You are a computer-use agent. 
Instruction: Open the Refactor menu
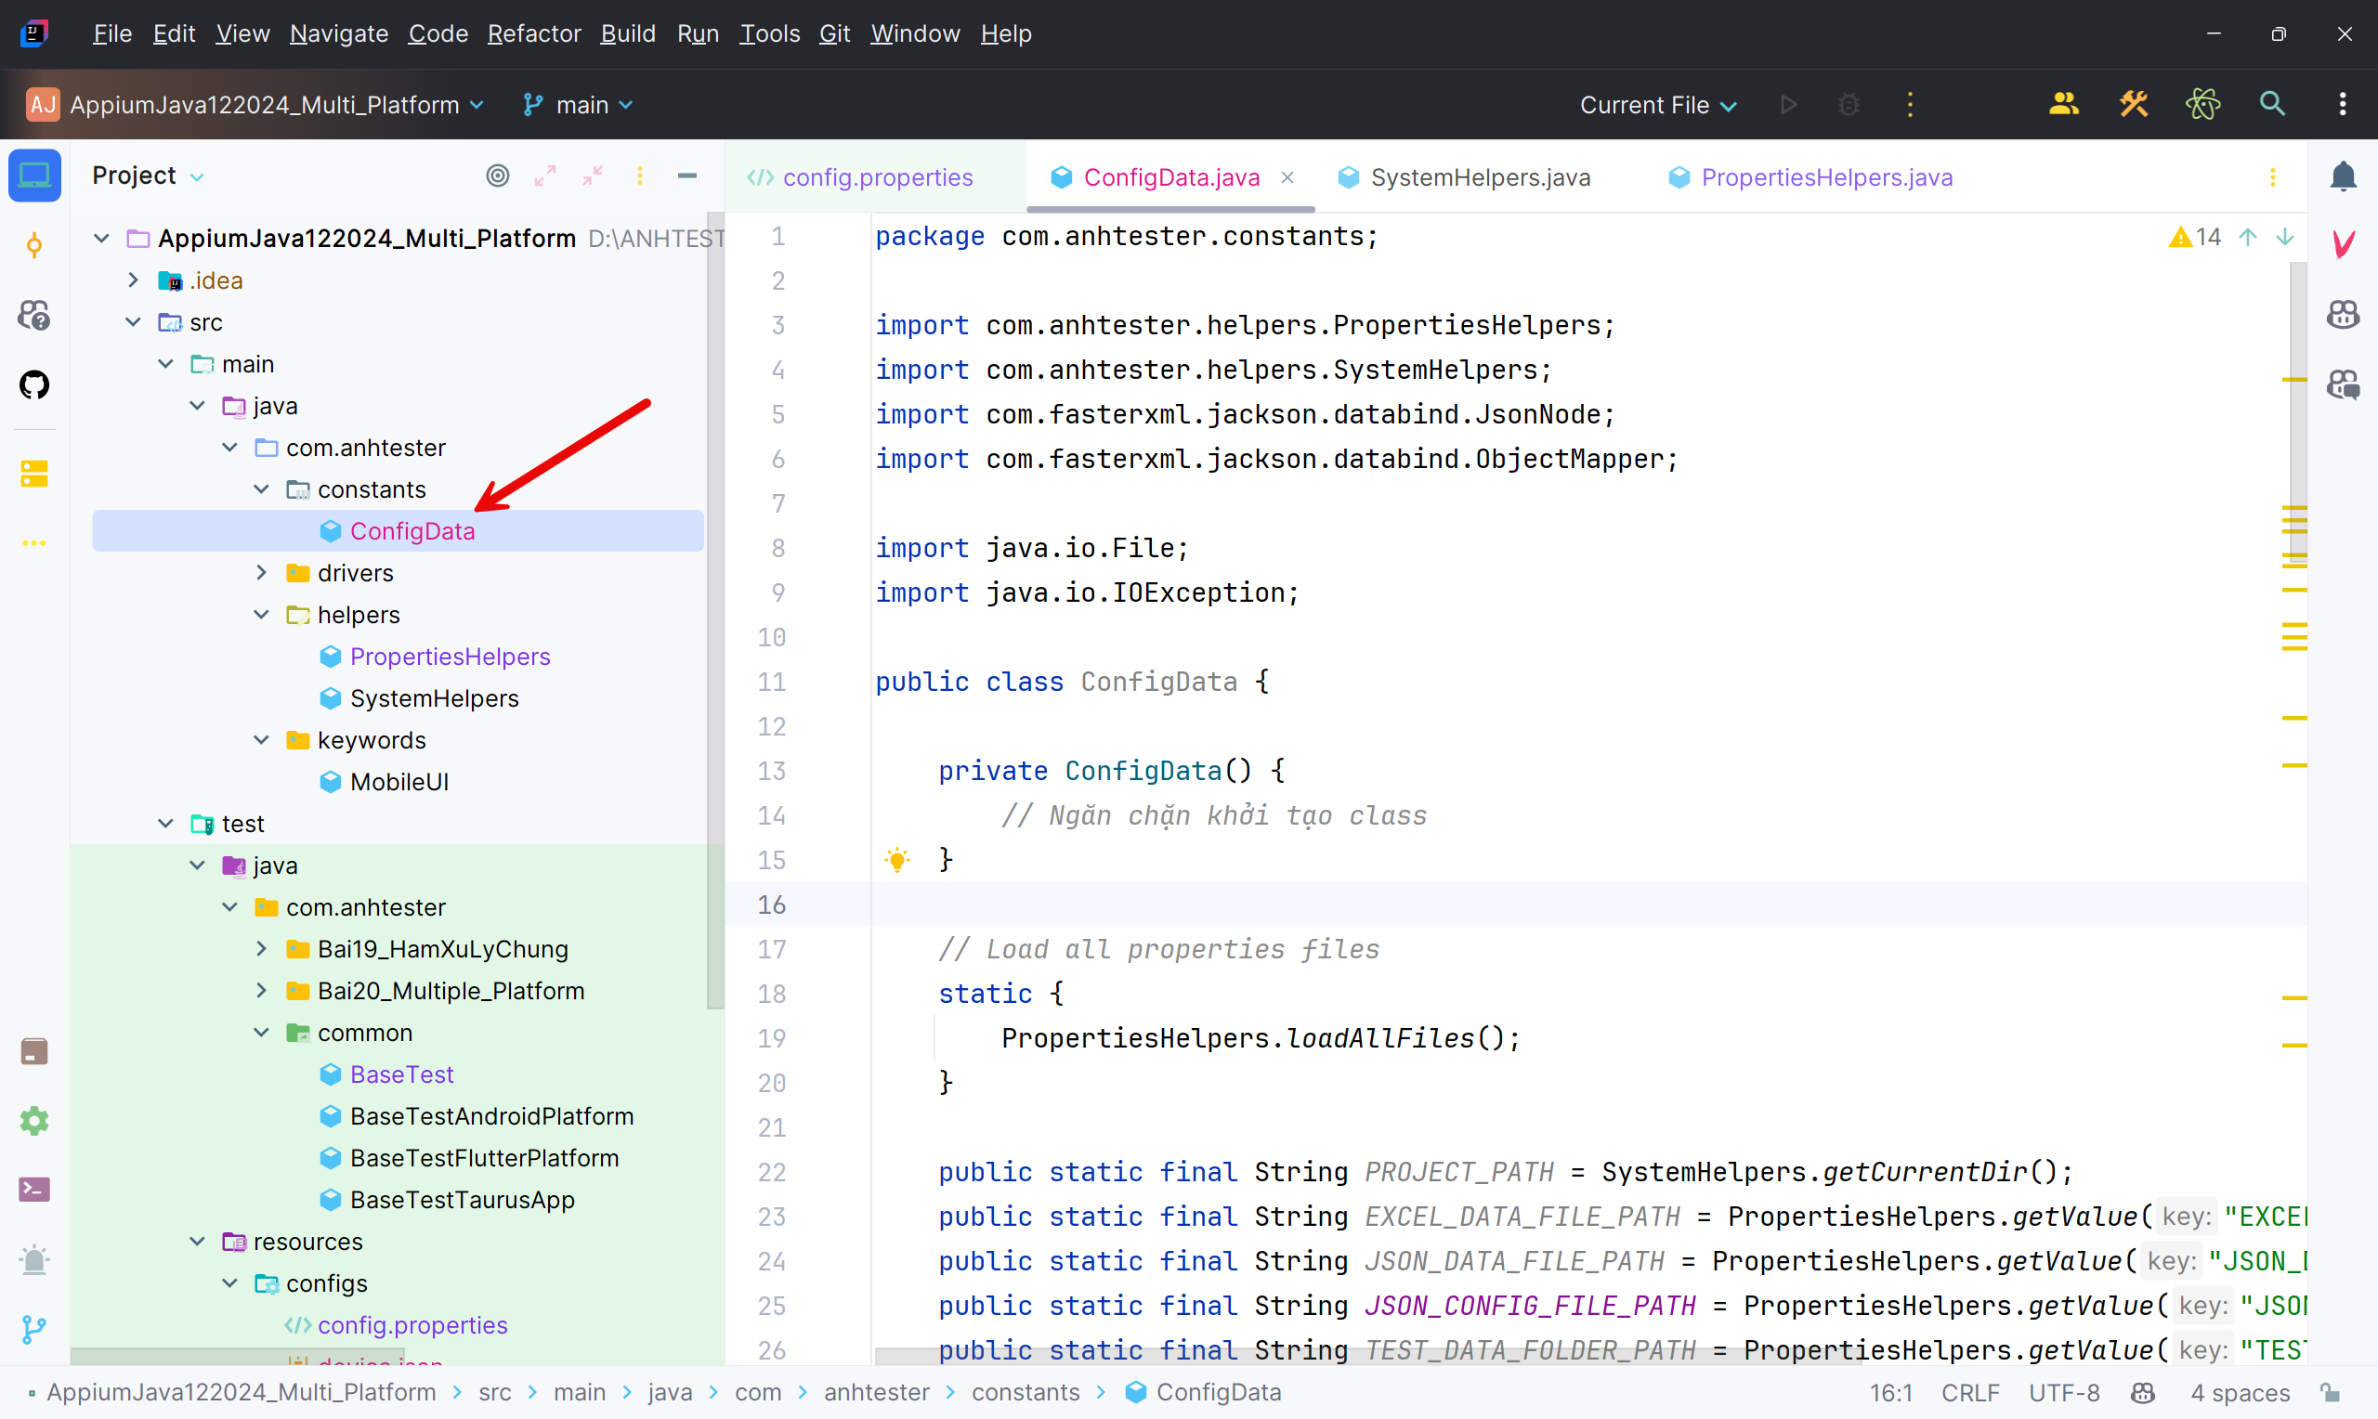click(534, 33)
